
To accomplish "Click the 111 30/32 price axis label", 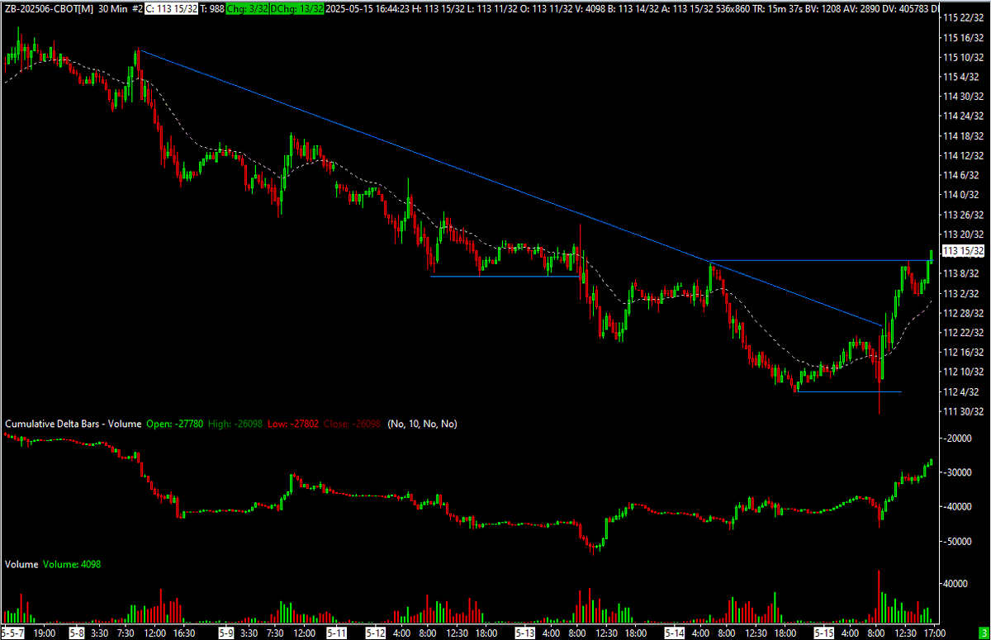I will pyautogui.click(x=964, y=411).
